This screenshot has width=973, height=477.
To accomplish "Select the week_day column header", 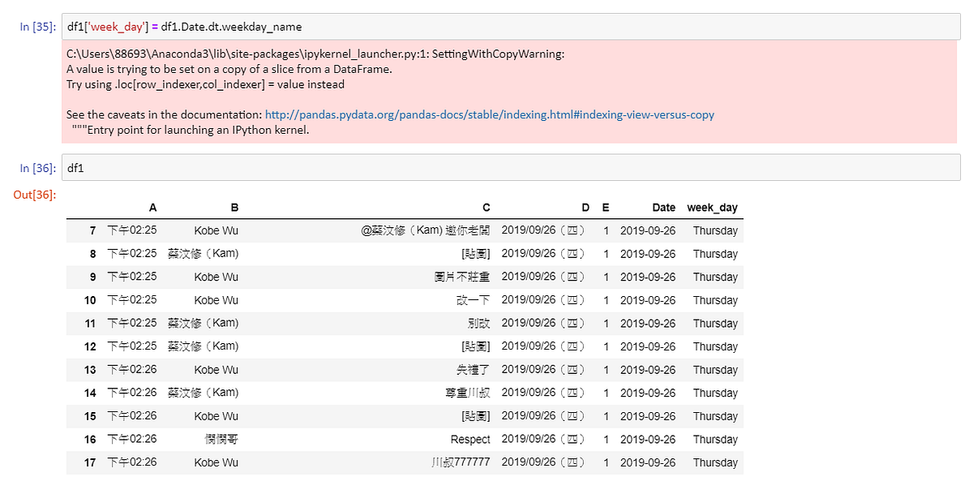I will 713,208.
